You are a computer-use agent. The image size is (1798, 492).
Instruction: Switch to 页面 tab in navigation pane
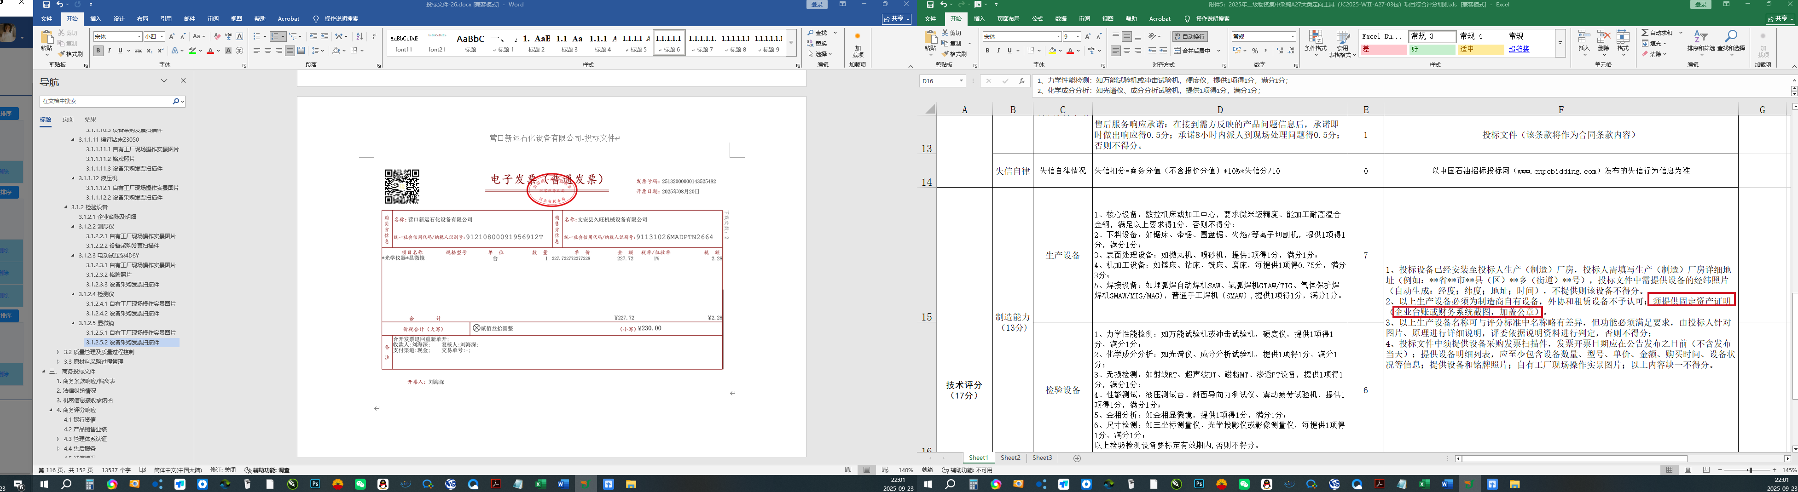pyautogui.click(x=68, y=119)
